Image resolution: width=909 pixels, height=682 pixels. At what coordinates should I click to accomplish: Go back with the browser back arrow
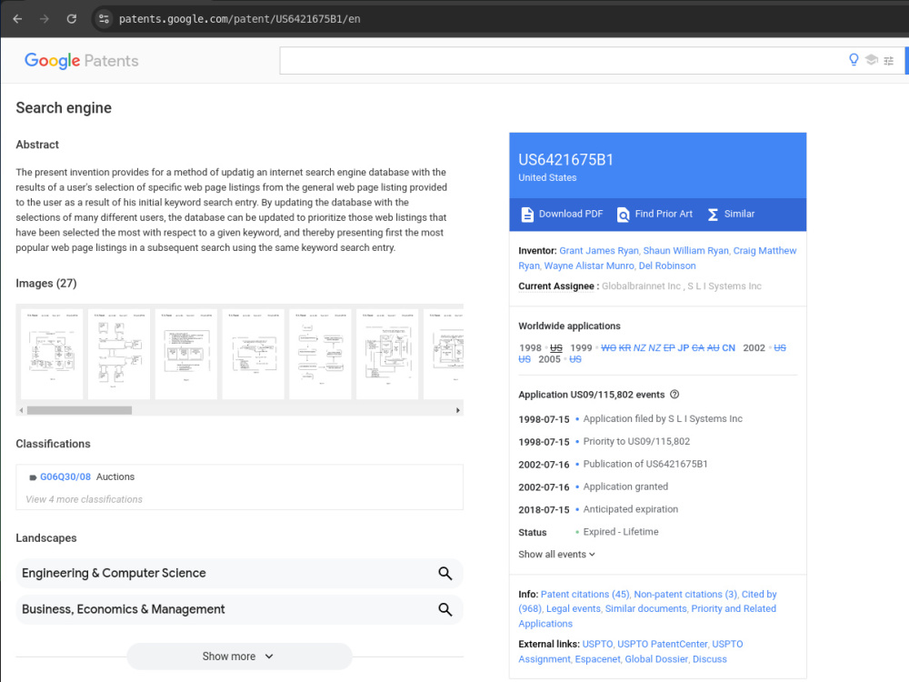[x=17, y=18]
